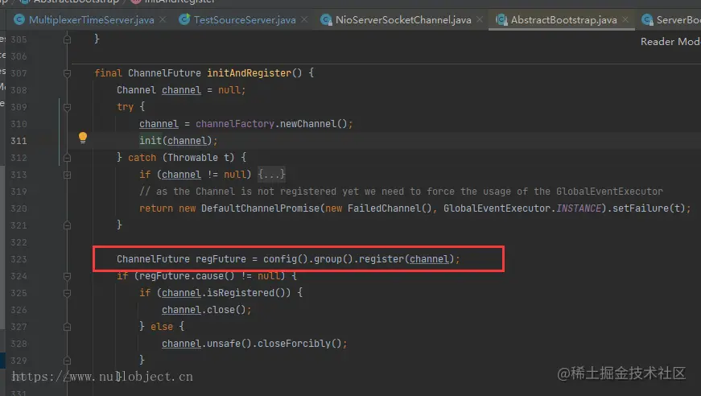Click the DefaultChannelPromise class name
The image size is (701, 396).
click(x=260, y=208)
